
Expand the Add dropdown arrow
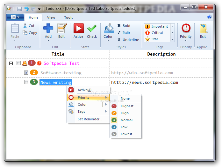[x=48, y=41]
